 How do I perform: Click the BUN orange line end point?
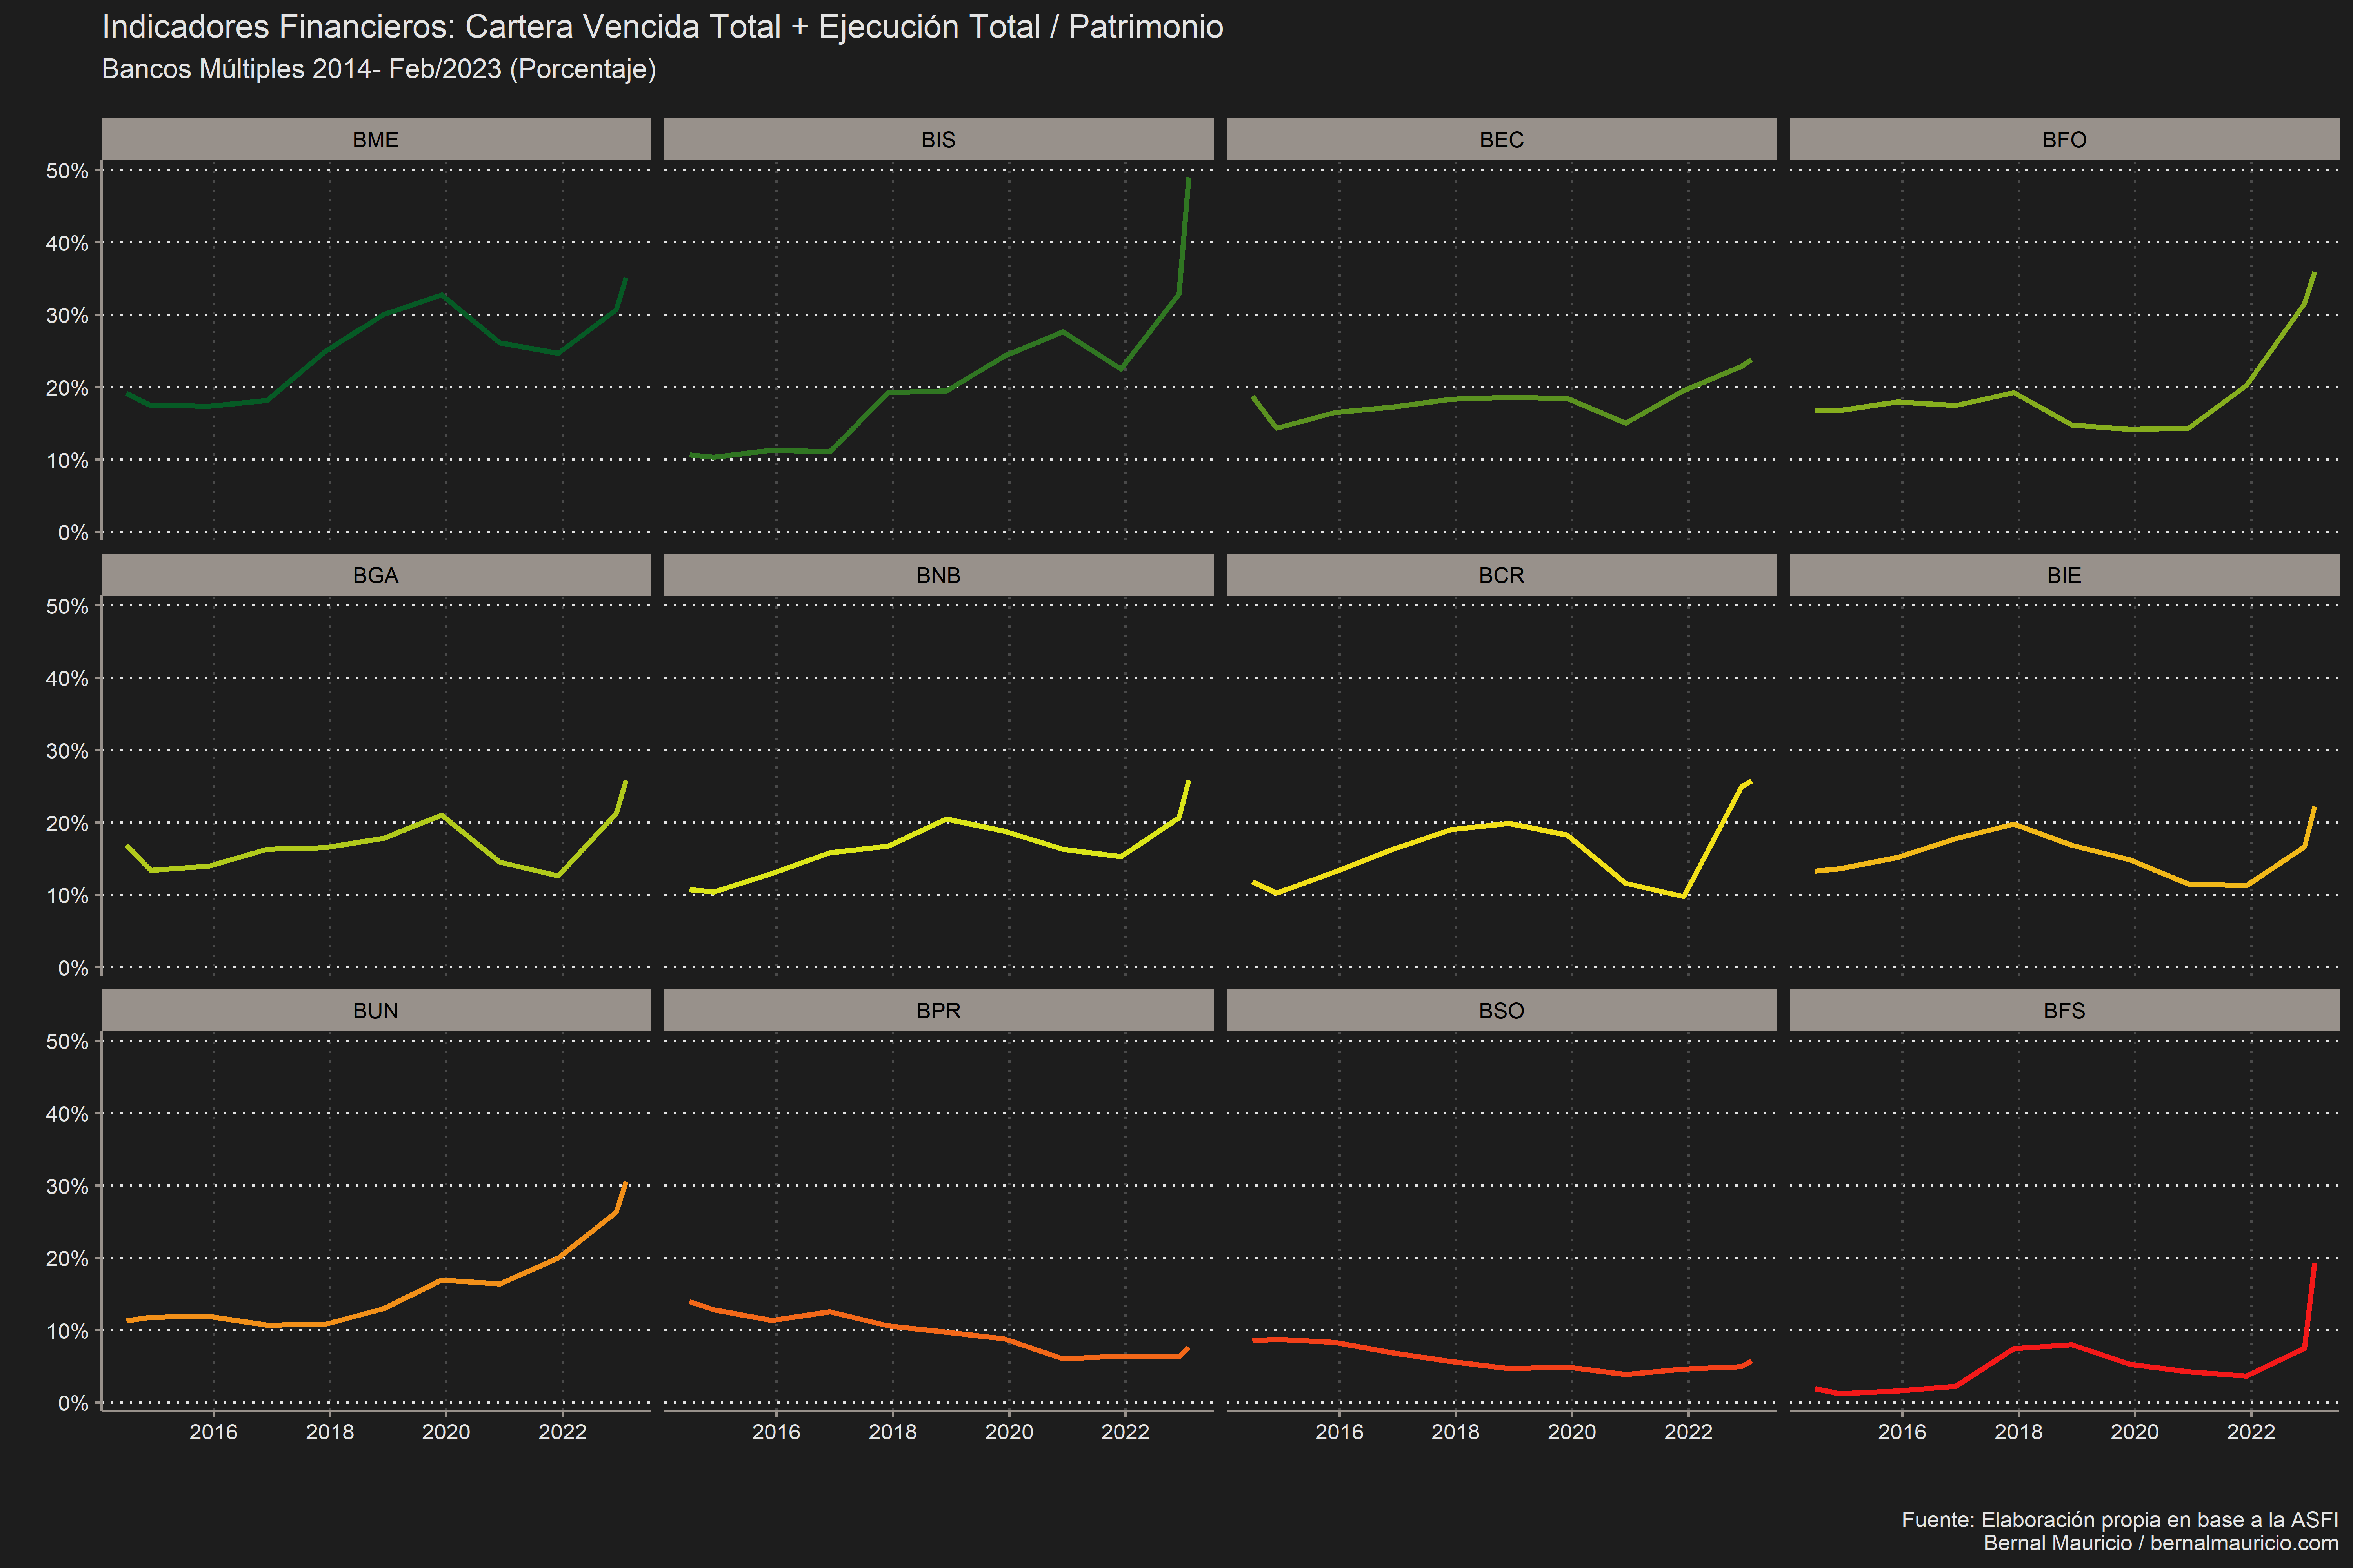coord(625,1184)
